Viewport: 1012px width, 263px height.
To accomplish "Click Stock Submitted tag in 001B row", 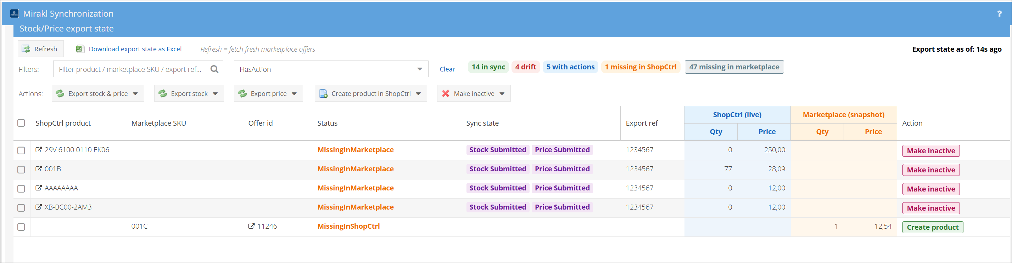I will [498, 169].
